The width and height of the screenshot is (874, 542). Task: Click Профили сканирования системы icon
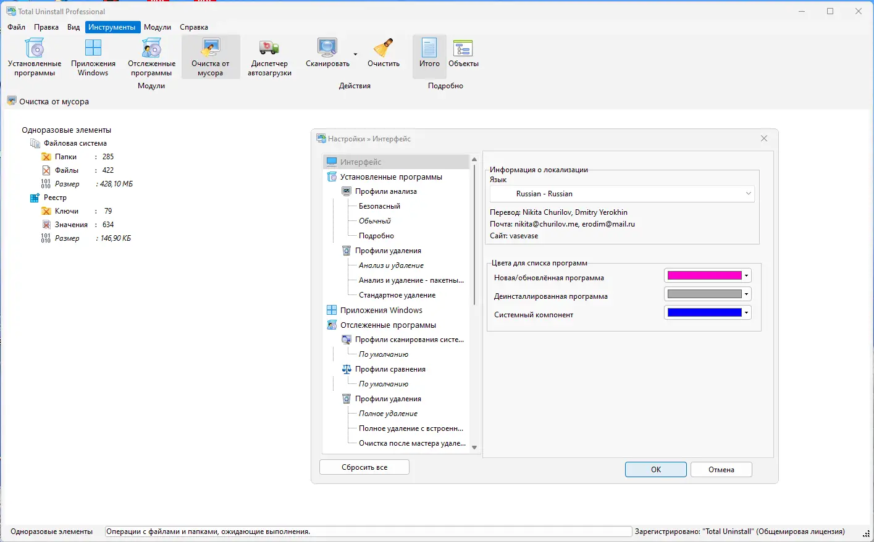[x=347, y=340]
